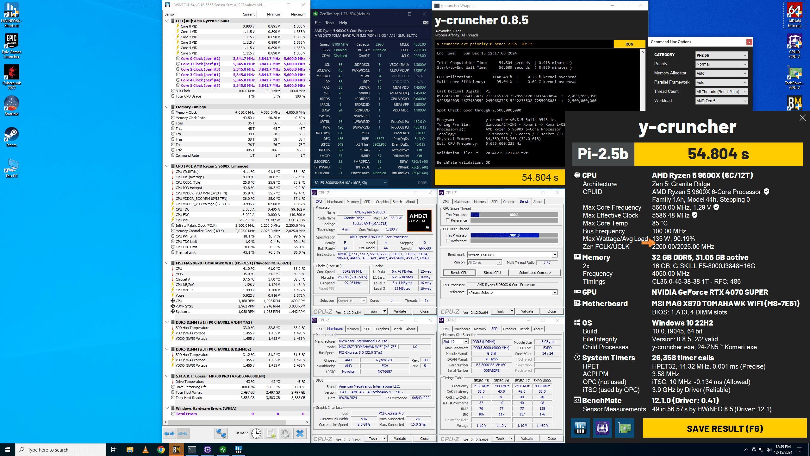The image size is (810, 456).
Task: Click HWiNFO logging start icon
Action: point(271,433)
